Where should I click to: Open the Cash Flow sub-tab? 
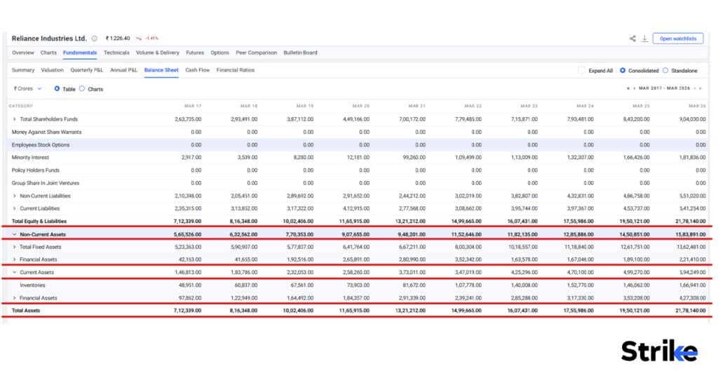[x=197, y=70]
